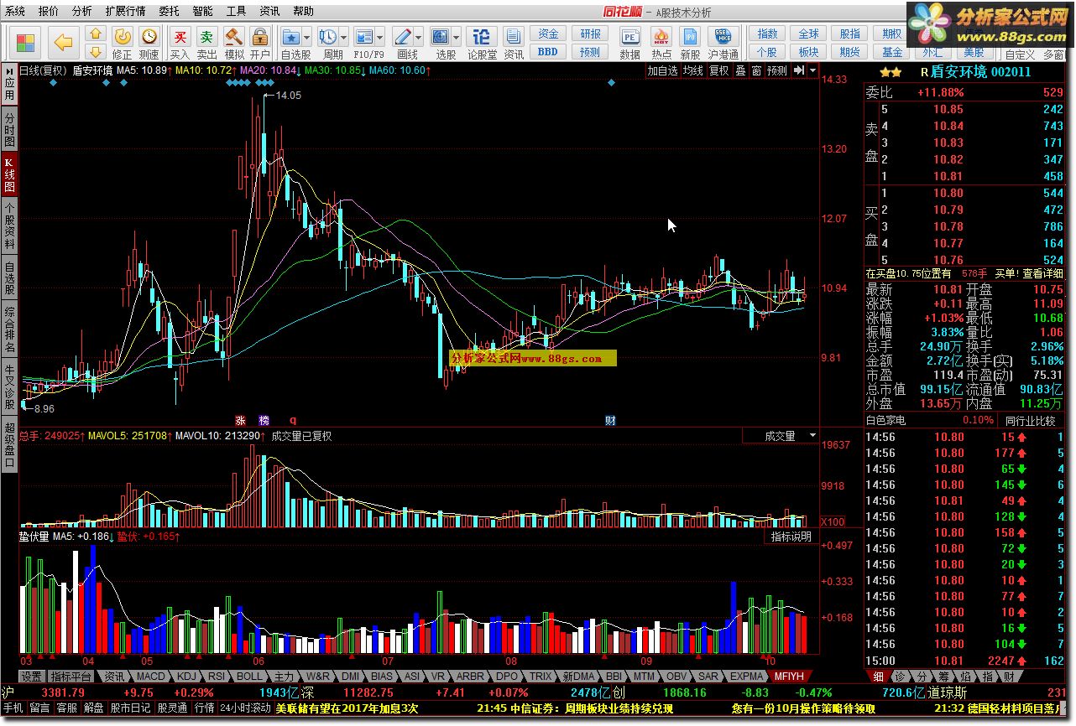Toggle the 叠 overlay option
The image size is (1076, 726).
pyautogui.click(x=740, y=70)
